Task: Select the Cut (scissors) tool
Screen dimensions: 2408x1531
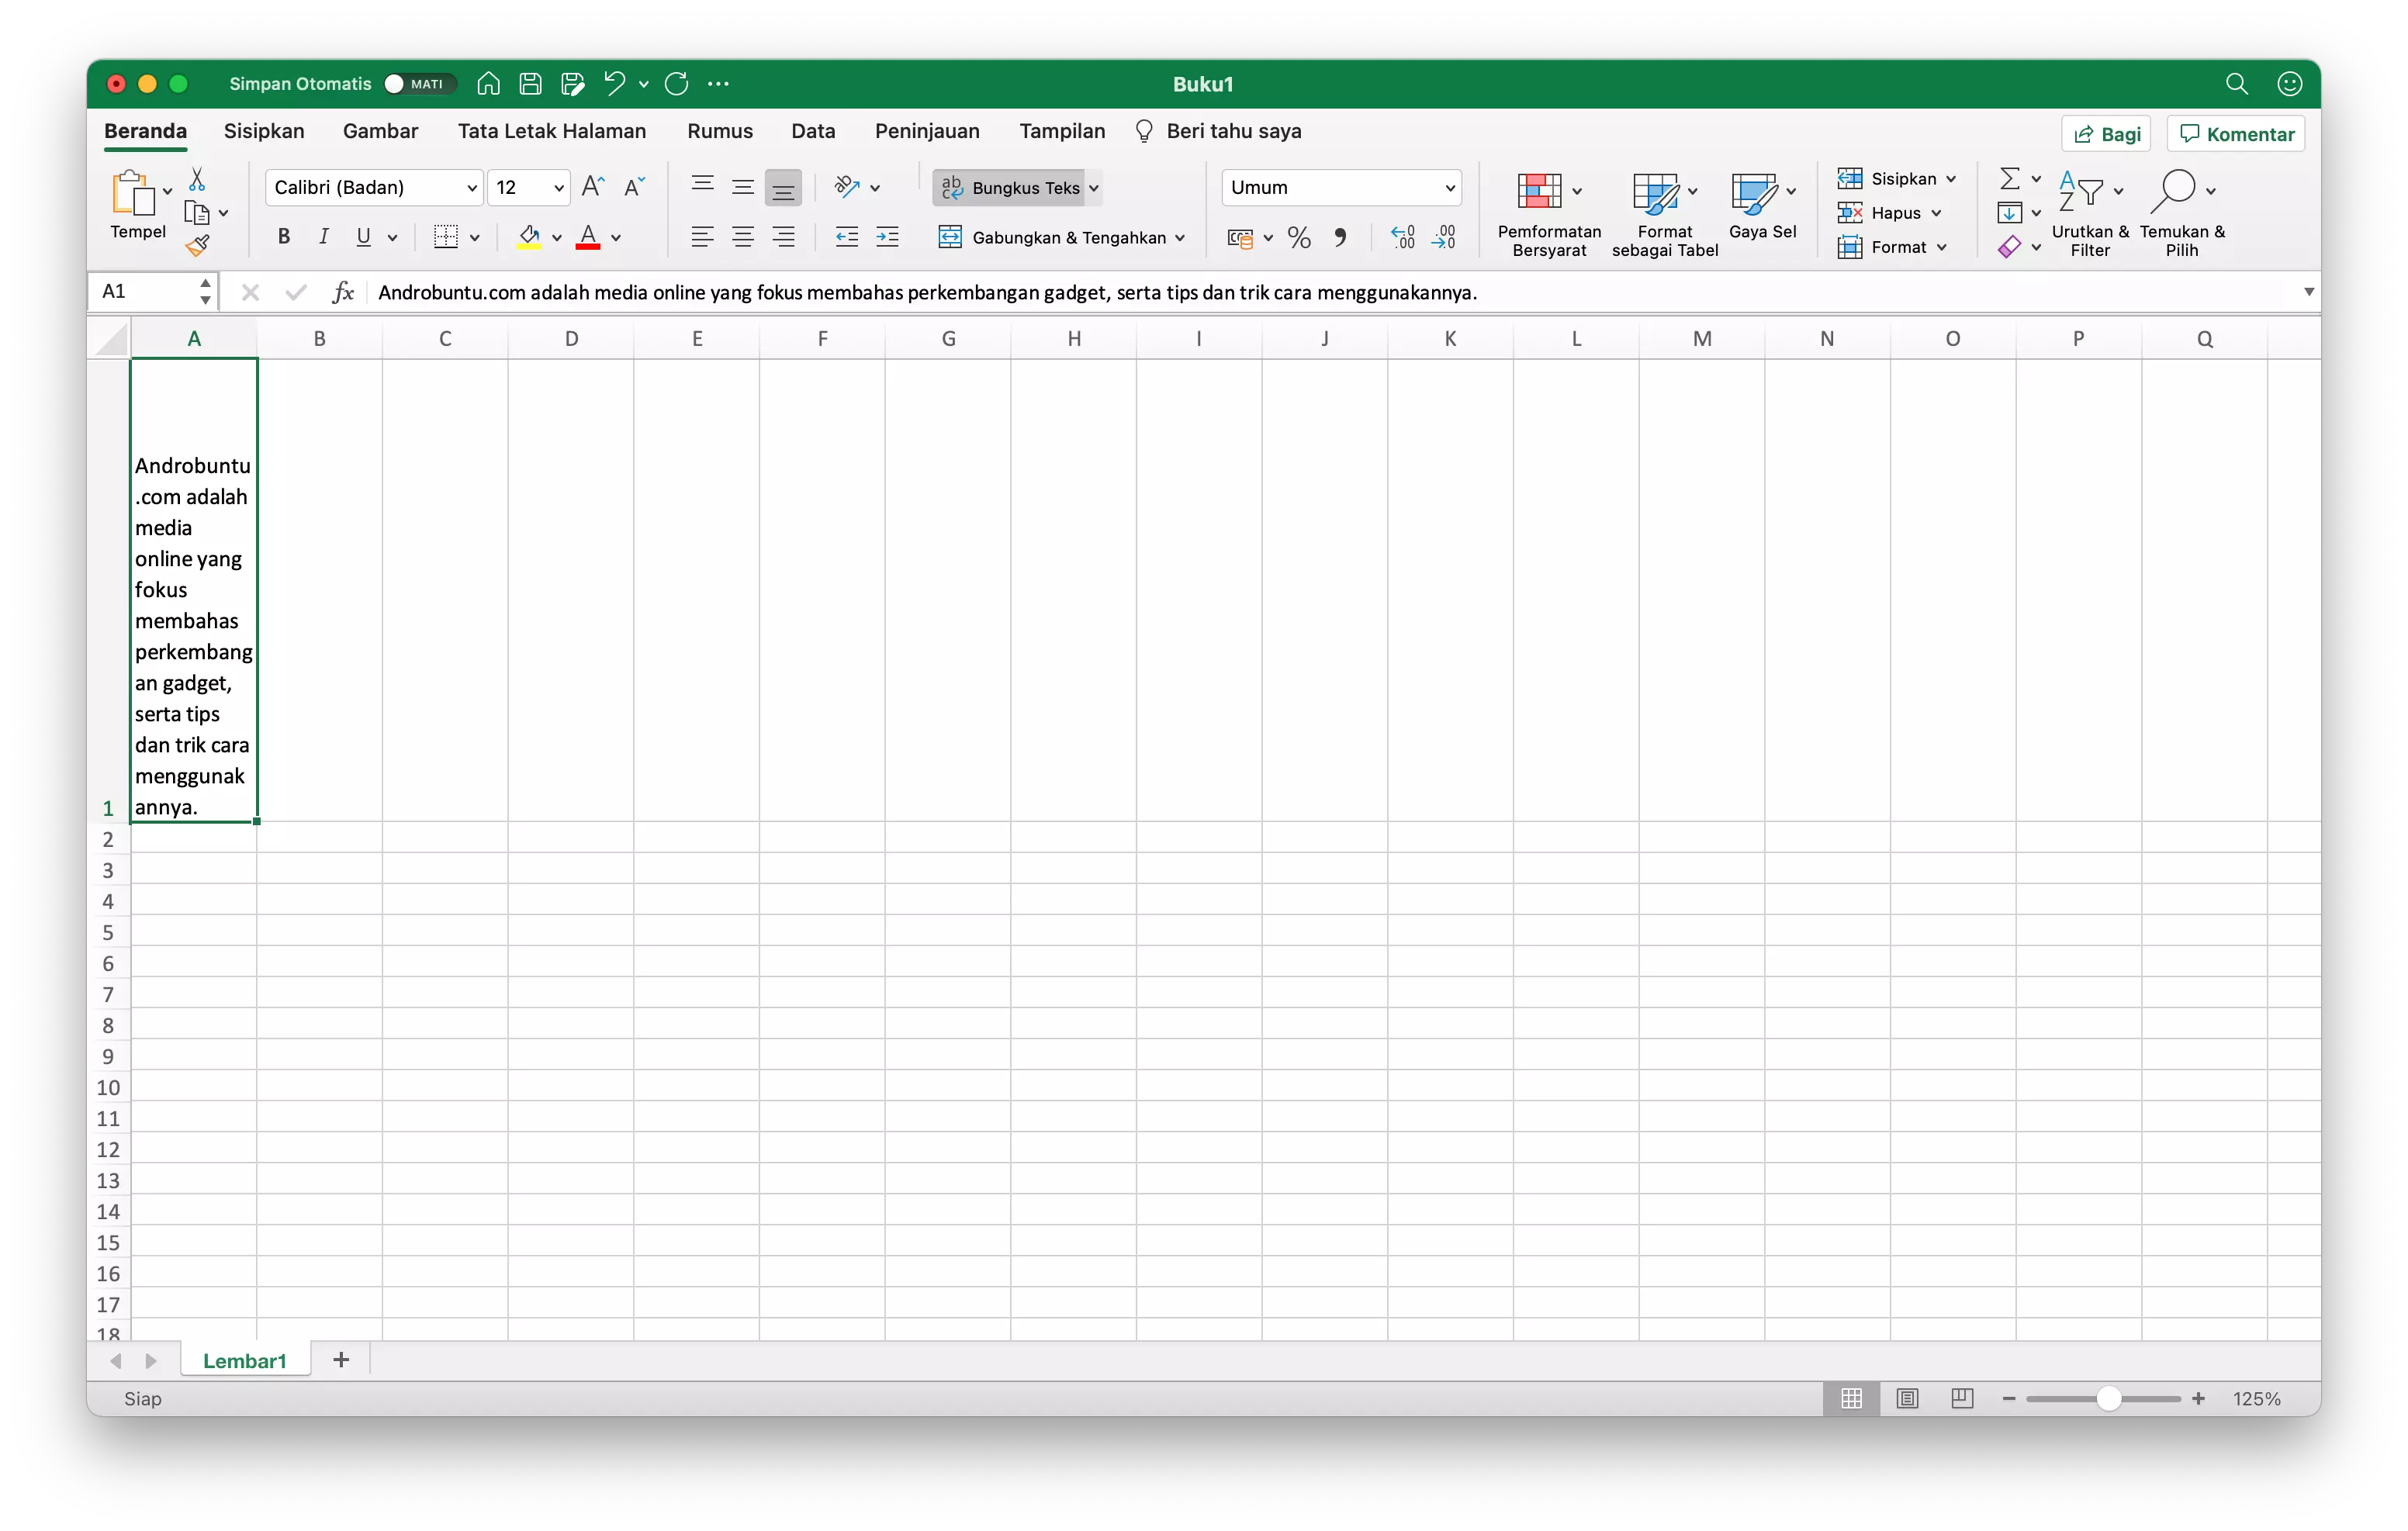Action: coord(196,178)
